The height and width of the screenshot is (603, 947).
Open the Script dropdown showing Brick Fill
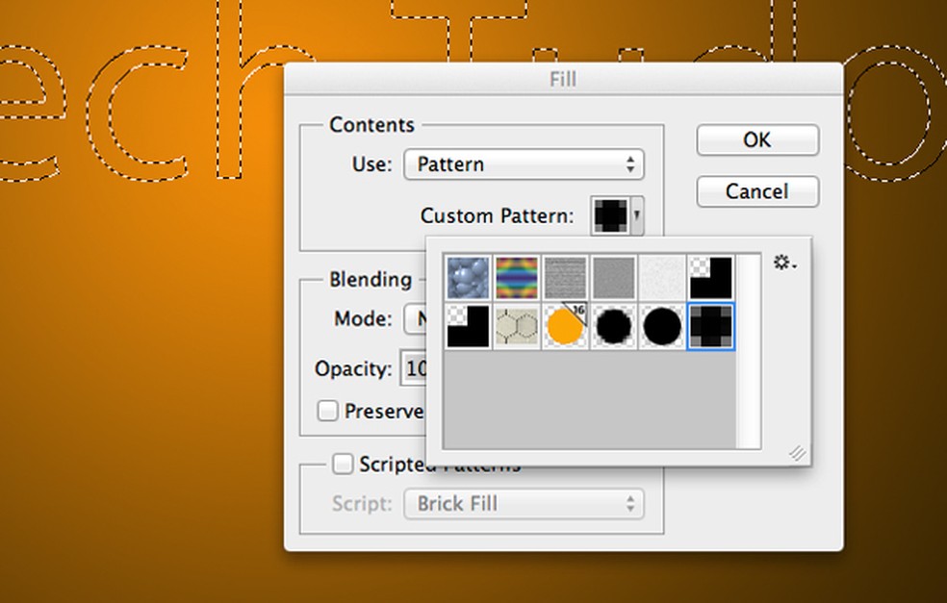pyautogui.click(x=523, y=503)
